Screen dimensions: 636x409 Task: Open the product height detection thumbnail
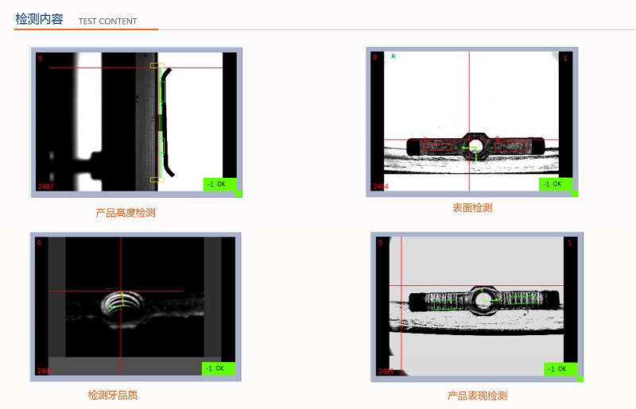(x=136, y=122)
